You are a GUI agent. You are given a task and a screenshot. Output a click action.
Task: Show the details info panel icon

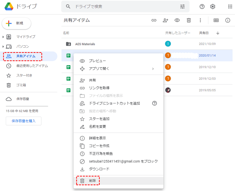pos(228,20)
